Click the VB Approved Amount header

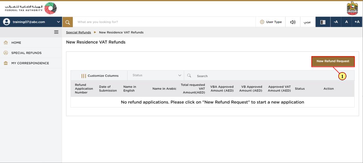251,89
